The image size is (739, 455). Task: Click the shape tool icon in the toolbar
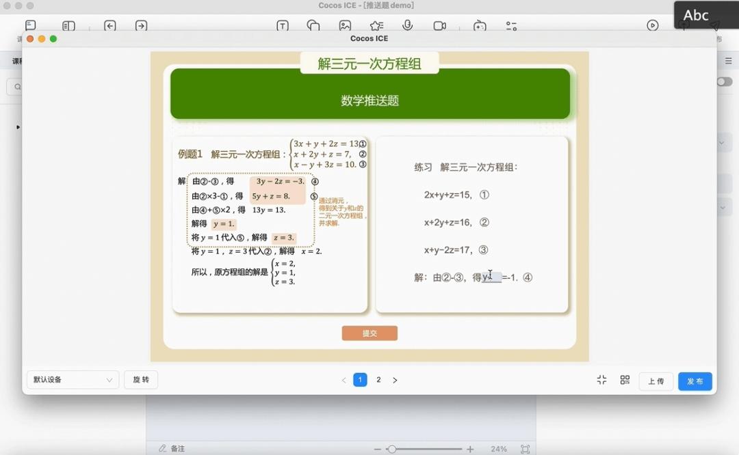[x=315, y=25]
